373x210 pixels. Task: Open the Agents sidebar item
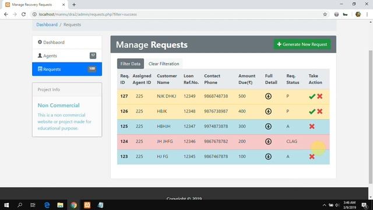point(67,56)
